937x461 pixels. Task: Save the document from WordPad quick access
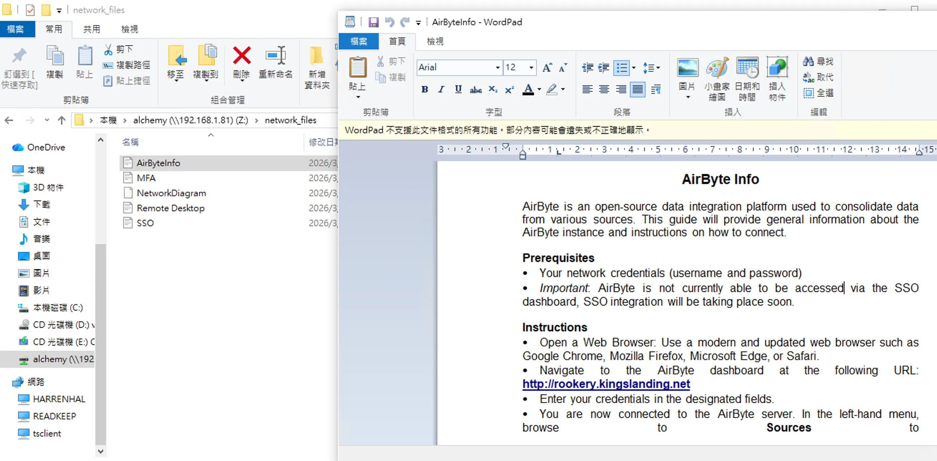[x=373, y=22]
